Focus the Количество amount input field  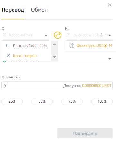click(x=57, y=86)
